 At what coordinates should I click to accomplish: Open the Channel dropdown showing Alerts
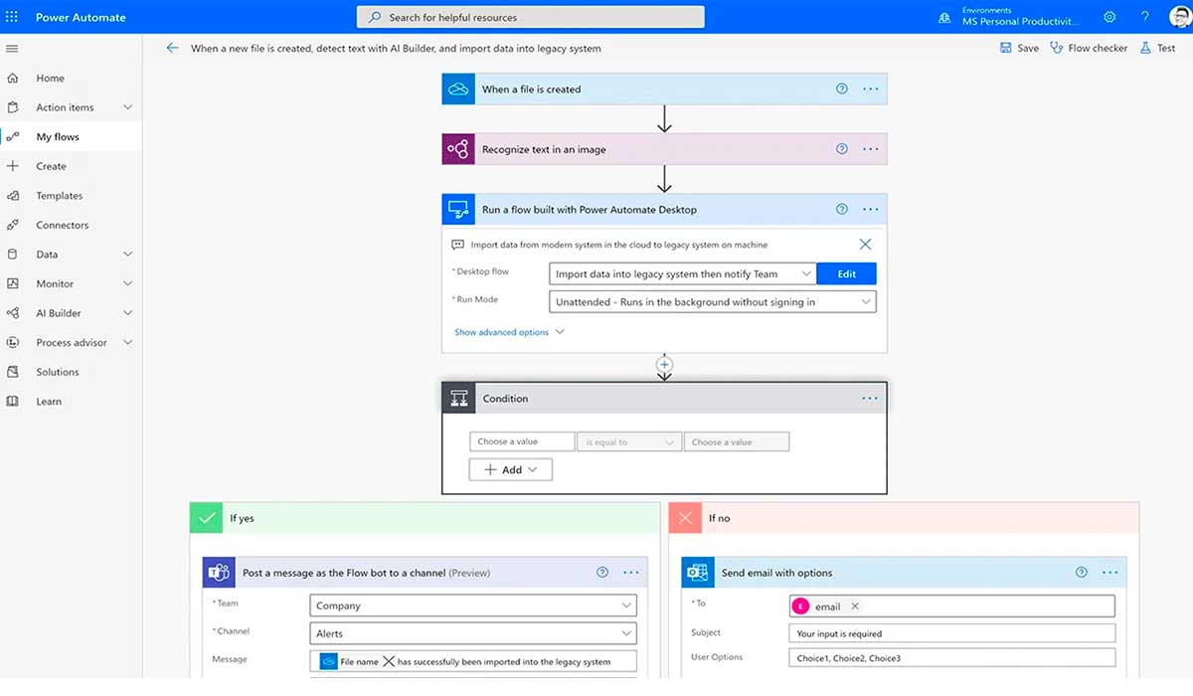pyautogui.click(x=473, y=633)
